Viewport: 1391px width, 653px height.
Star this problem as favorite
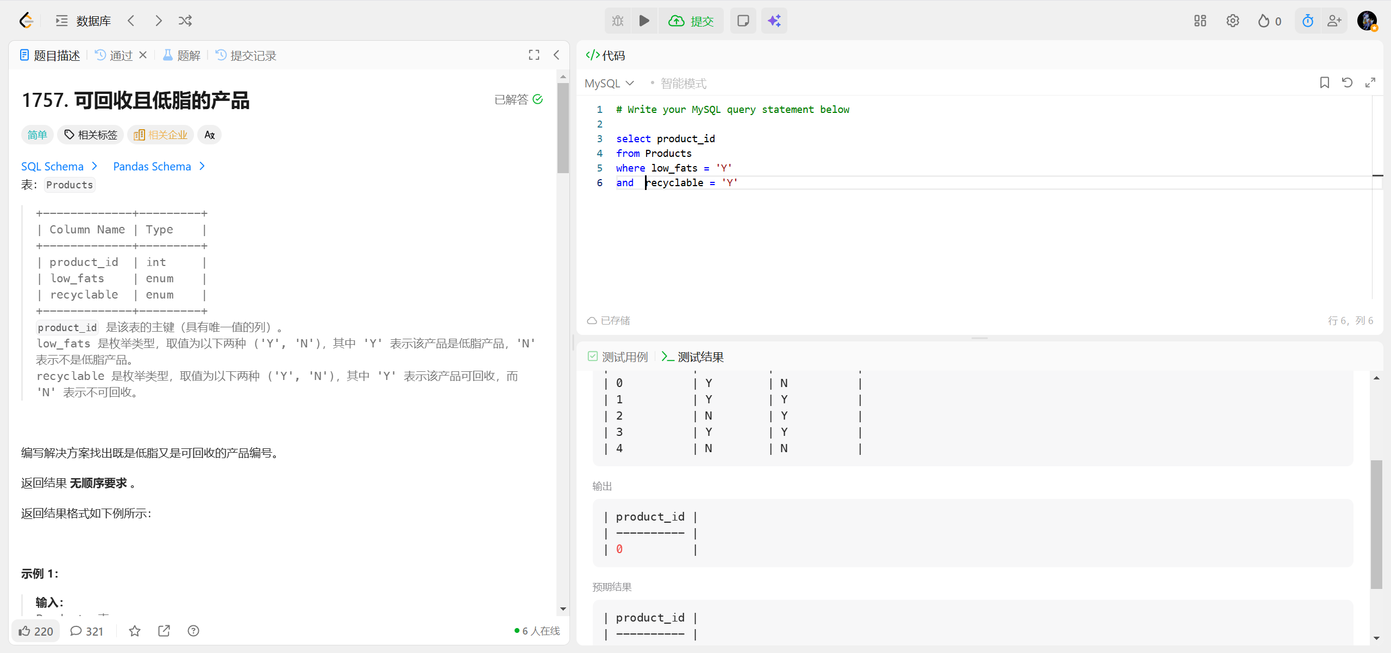pos(135,631)
